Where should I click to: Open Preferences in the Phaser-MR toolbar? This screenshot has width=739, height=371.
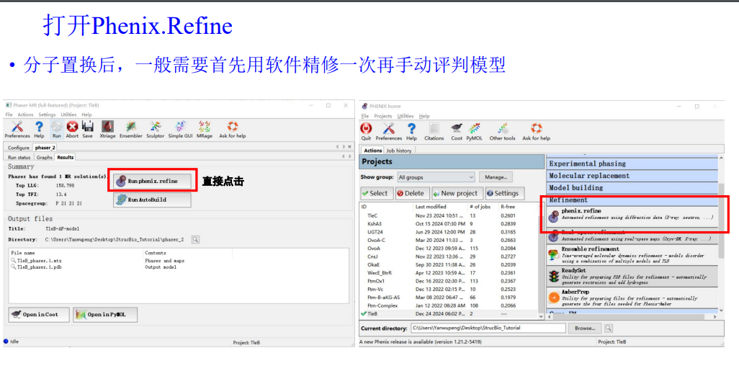point(17,129)
